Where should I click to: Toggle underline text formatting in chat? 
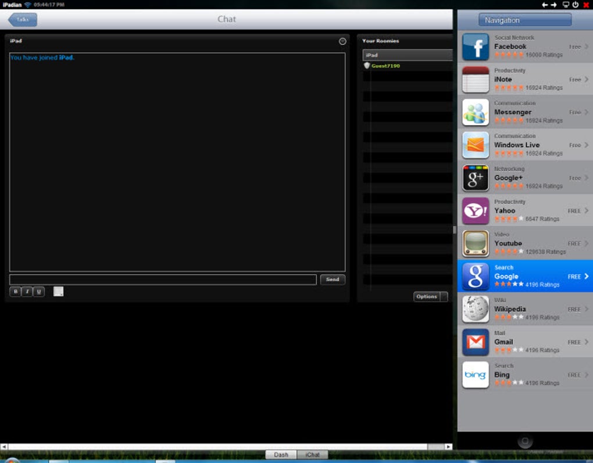[39, 292]
